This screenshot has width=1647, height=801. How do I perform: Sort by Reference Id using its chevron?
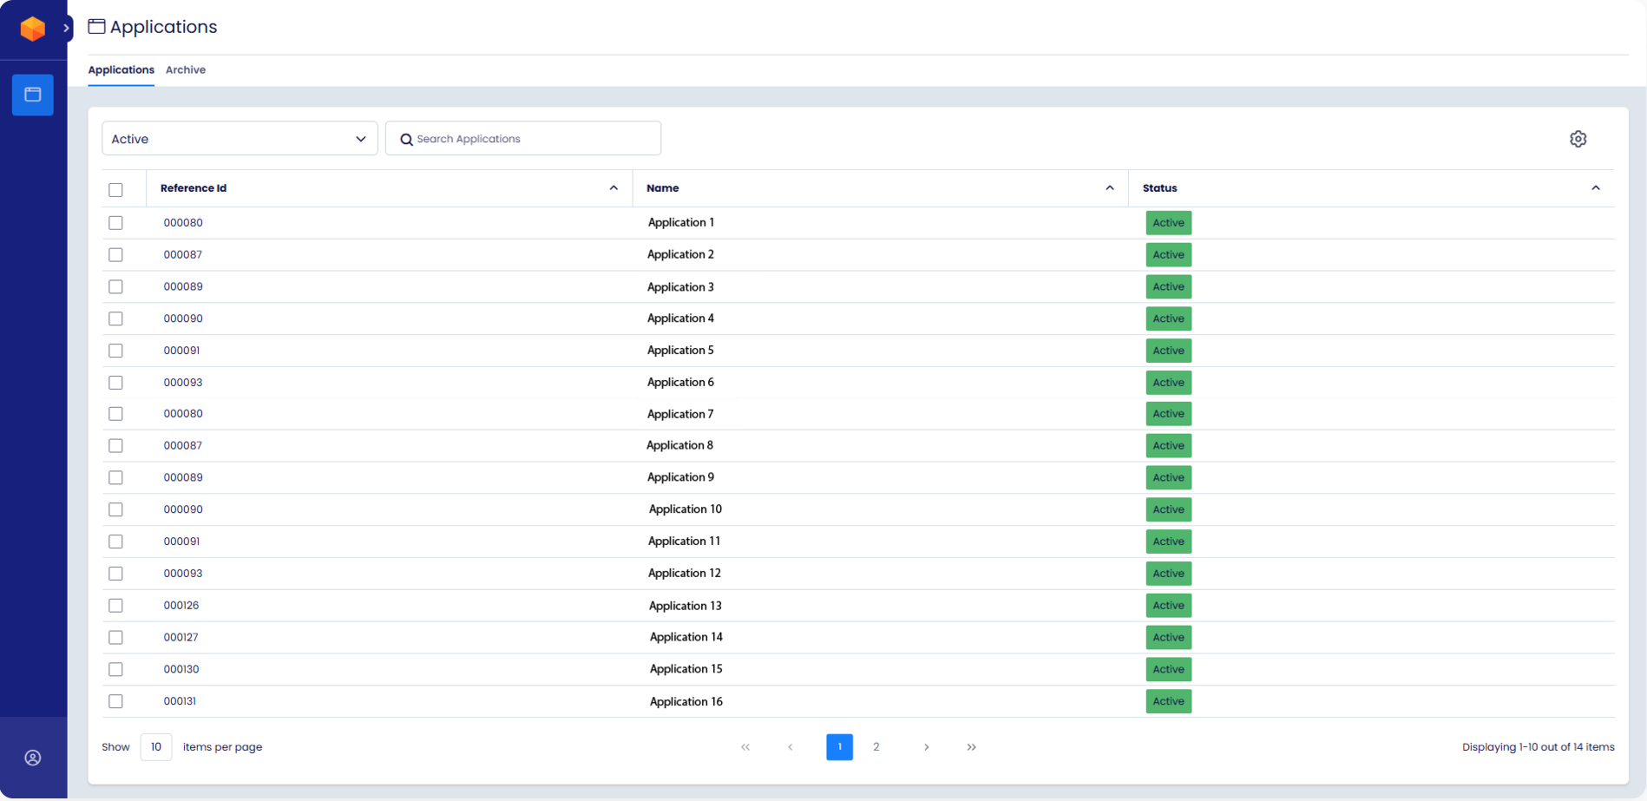click(x=614, y=187)
